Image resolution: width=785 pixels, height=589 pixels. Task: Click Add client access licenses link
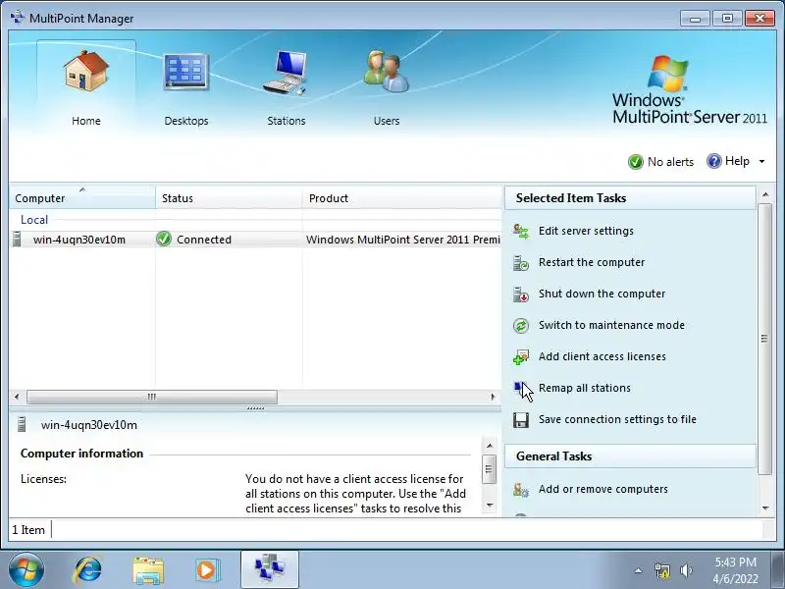(602, 356)
